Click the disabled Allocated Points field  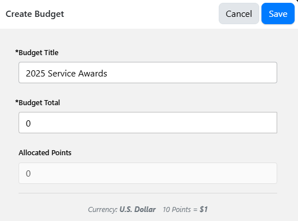tap(148, 173)
